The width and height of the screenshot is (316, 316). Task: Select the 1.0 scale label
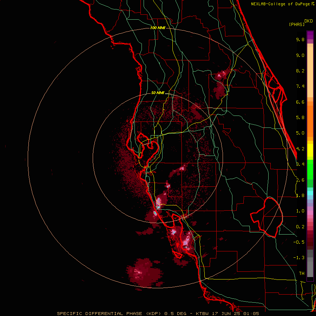pos(300,211)
